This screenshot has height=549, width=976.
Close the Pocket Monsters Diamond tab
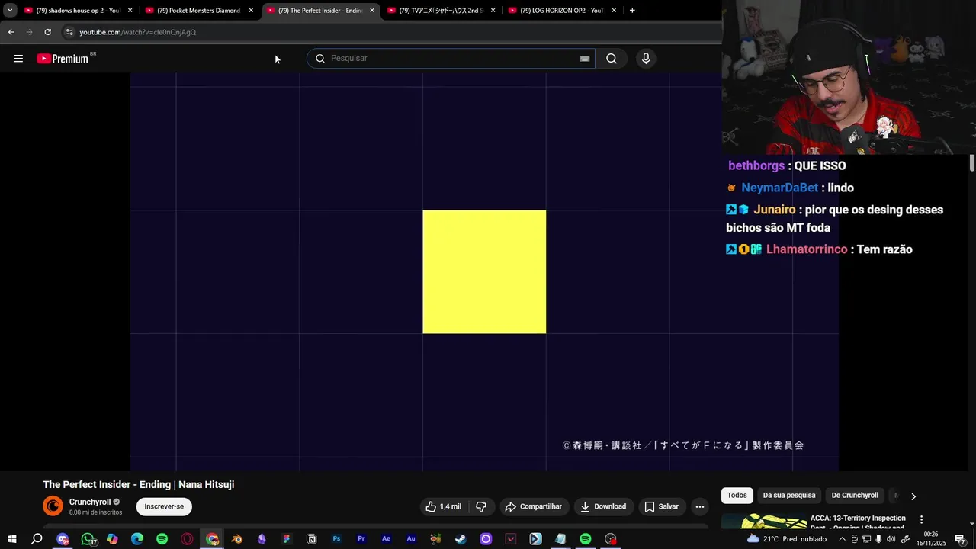(x=251, y=11)
